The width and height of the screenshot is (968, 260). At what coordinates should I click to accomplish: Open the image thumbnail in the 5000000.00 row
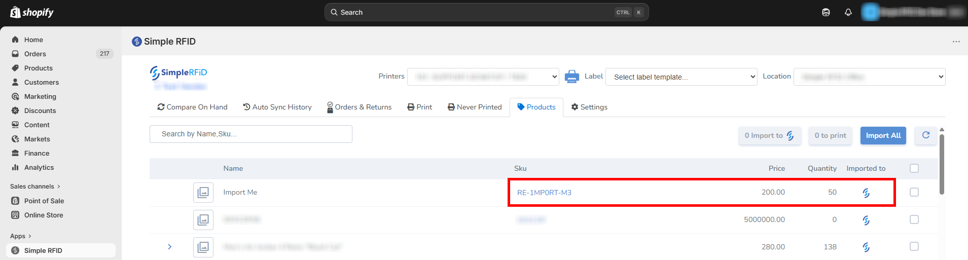(203, 220)
